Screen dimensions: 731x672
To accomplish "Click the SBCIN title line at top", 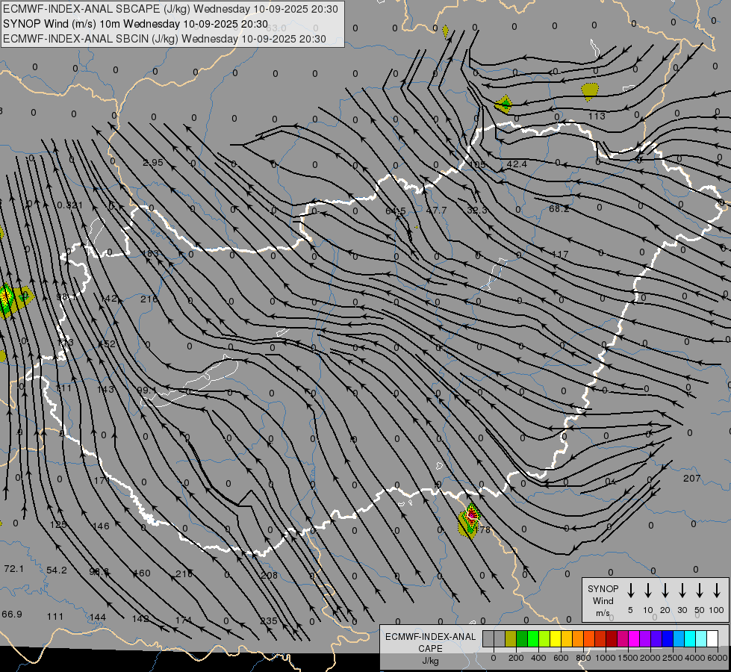I will [164, 39].
